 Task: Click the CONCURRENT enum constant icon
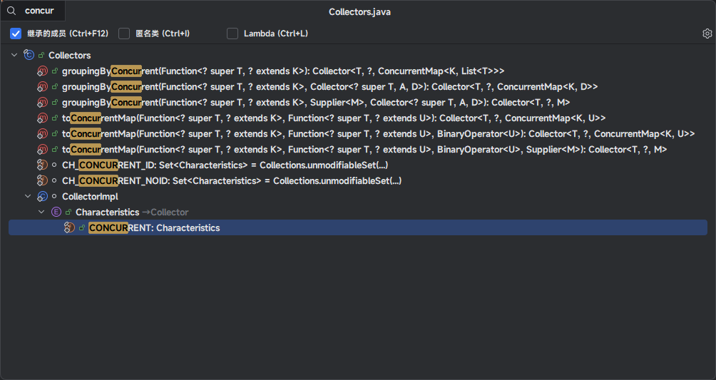[x=69, y=227]
